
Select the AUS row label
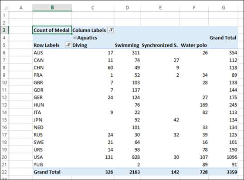38,53
